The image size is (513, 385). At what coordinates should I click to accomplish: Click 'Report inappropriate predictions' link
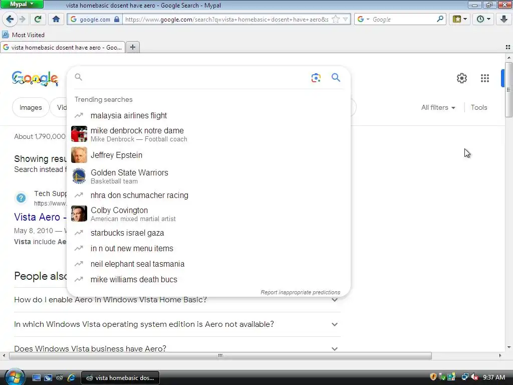tap(301, 292)
